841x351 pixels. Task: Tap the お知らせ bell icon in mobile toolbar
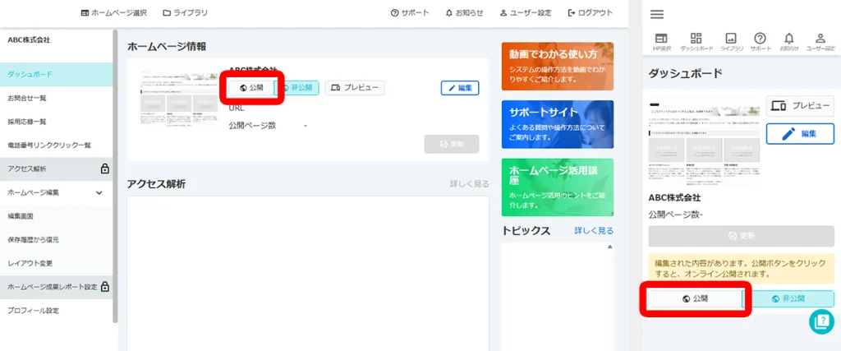click(789, 43)
